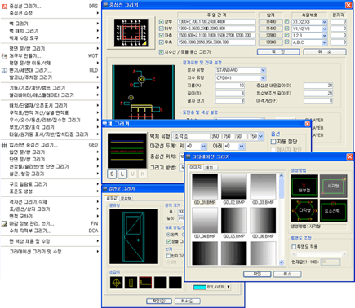
Task: Pick the GD_03.BMP gradient thumbnail
Action: (x=263, y=187)
